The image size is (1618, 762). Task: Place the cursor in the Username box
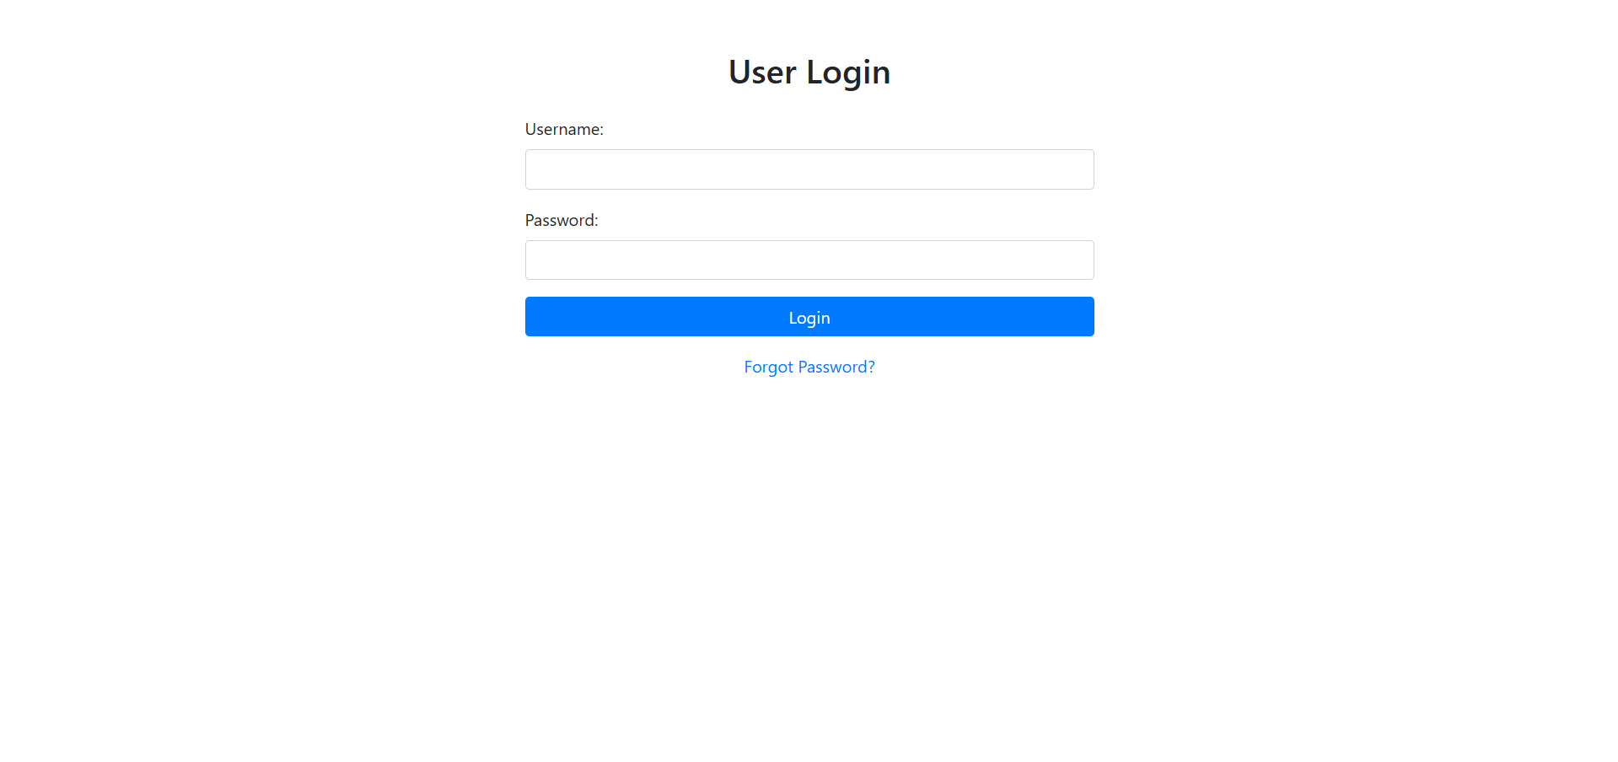[809, 169]
